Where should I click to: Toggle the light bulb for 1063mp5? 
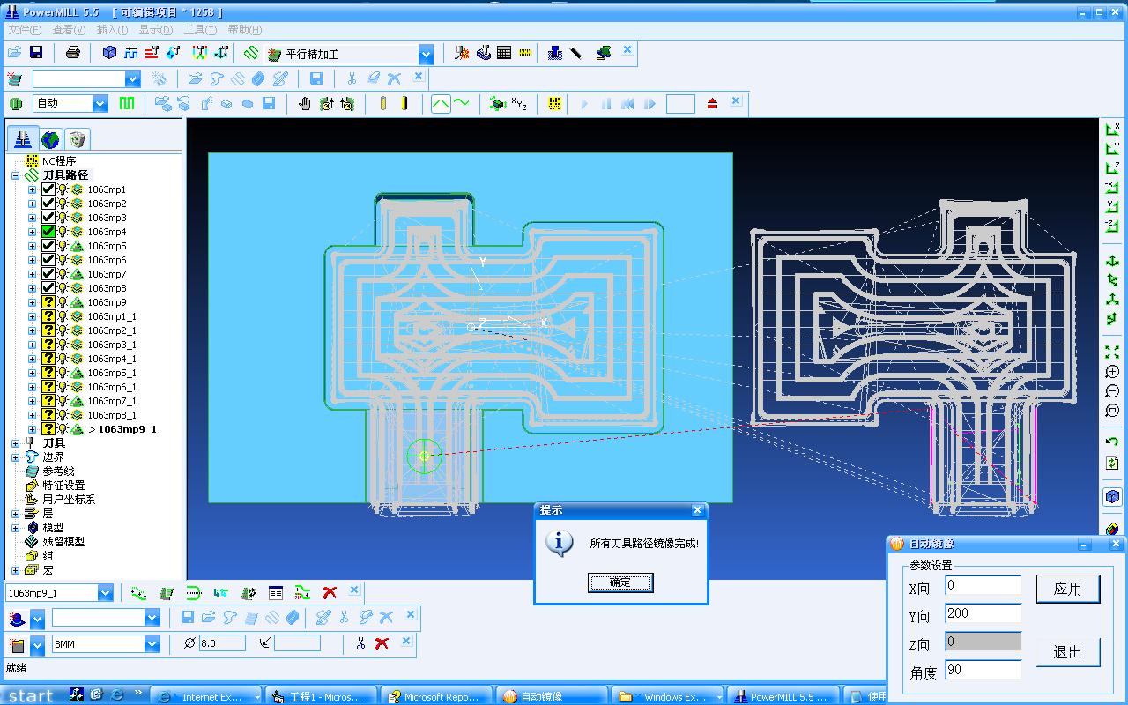(x=63, y=246)
